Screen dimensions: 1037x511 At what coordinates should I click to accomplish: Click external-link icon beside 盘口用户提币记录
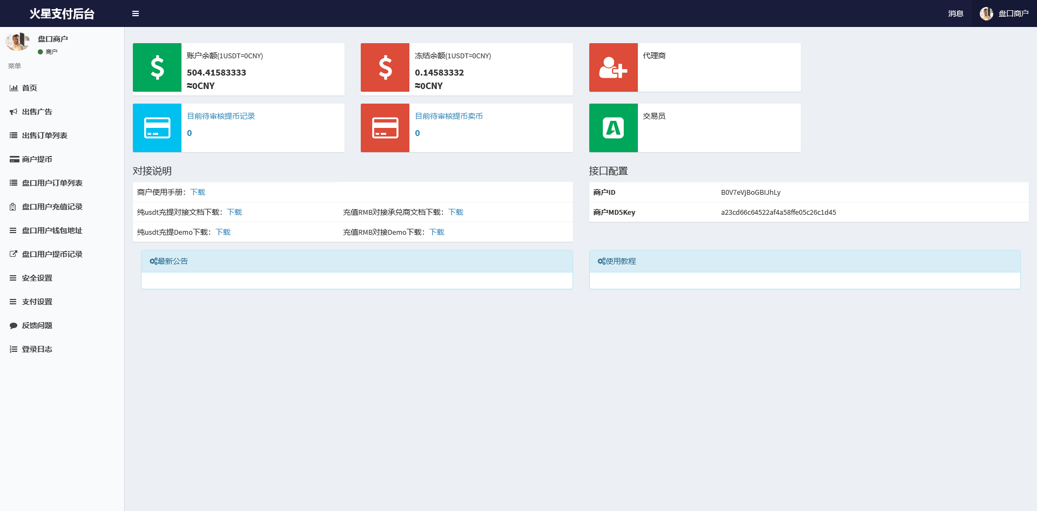pos(14,254)
